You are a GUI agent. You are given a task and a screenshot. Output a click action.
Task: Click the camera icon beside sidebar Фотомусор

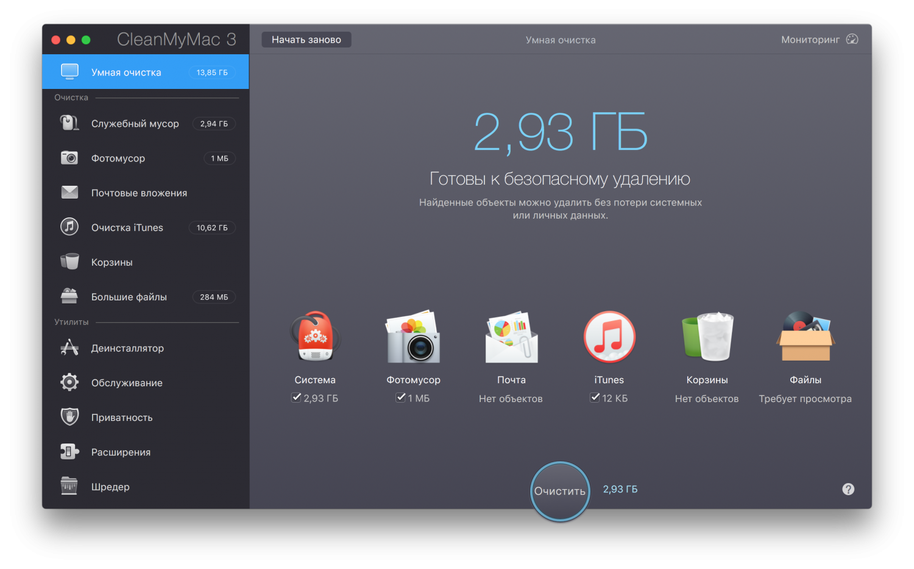[x=69, y=158]
